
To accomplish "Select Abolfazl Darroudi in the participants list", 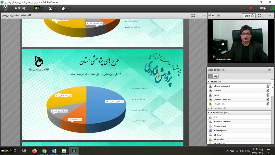I will (223, 122).
